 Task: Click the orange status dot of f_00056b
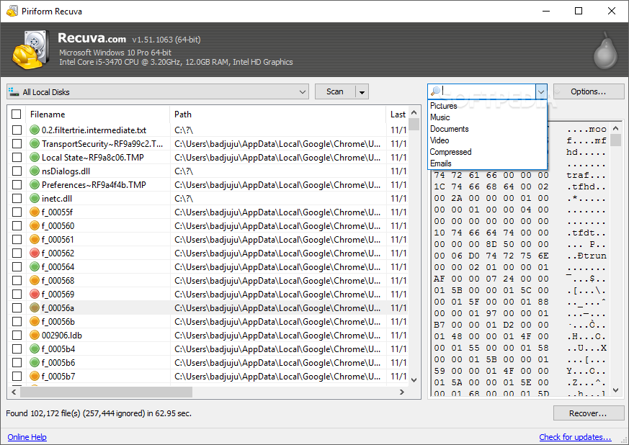click(35, 322)
